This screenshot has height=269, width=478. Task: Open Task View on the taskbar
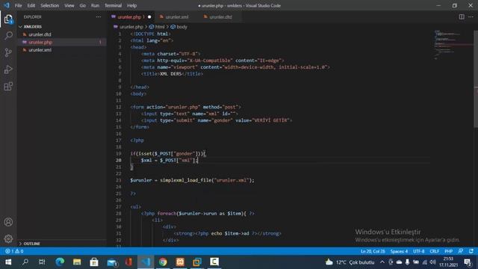point(42,262)
